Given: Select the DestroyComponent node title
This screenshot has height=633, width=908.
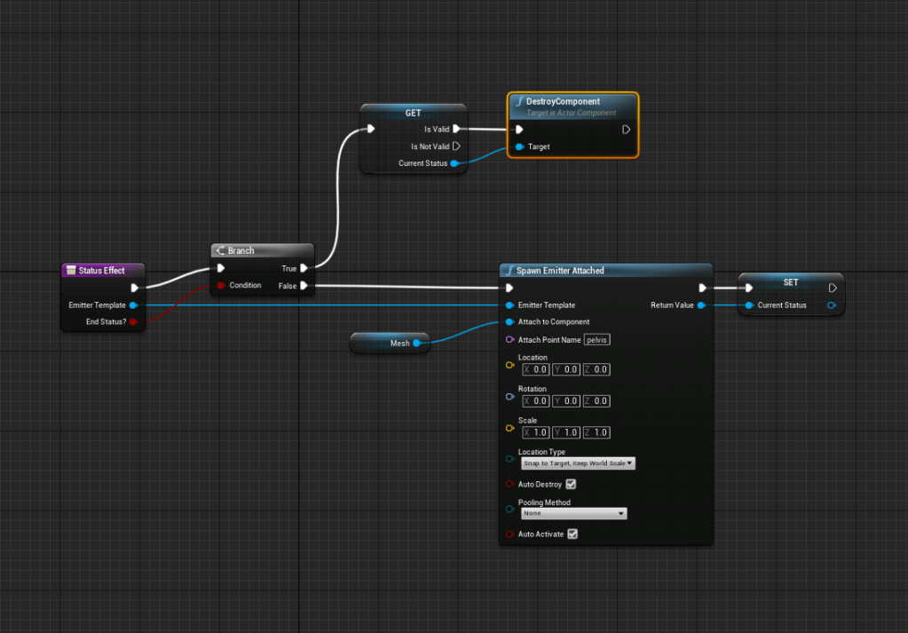Looking at the screenshot, I should point(563,101).
